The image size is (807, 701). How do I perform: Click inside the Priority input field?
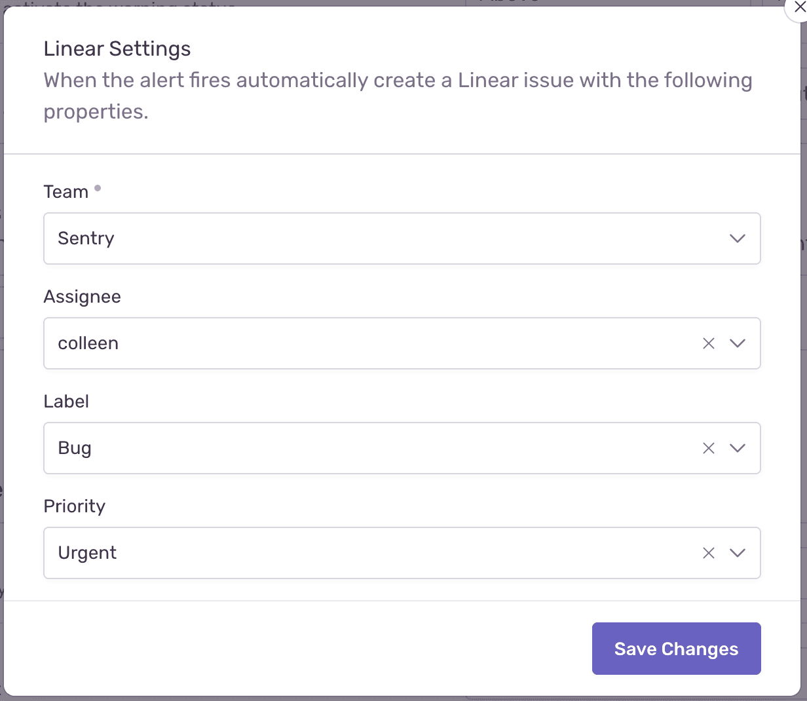pyautogui.click(x=328, y=553)
